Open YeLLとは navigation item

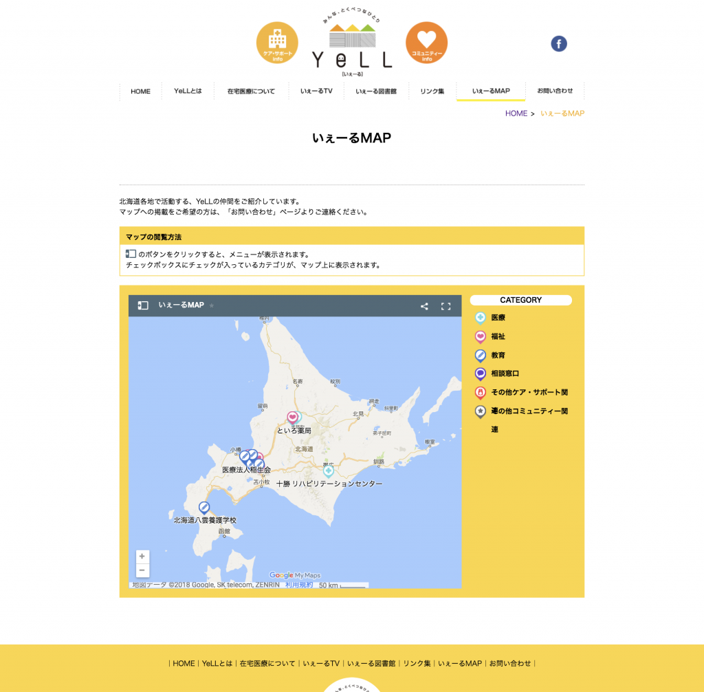[188, 91]
